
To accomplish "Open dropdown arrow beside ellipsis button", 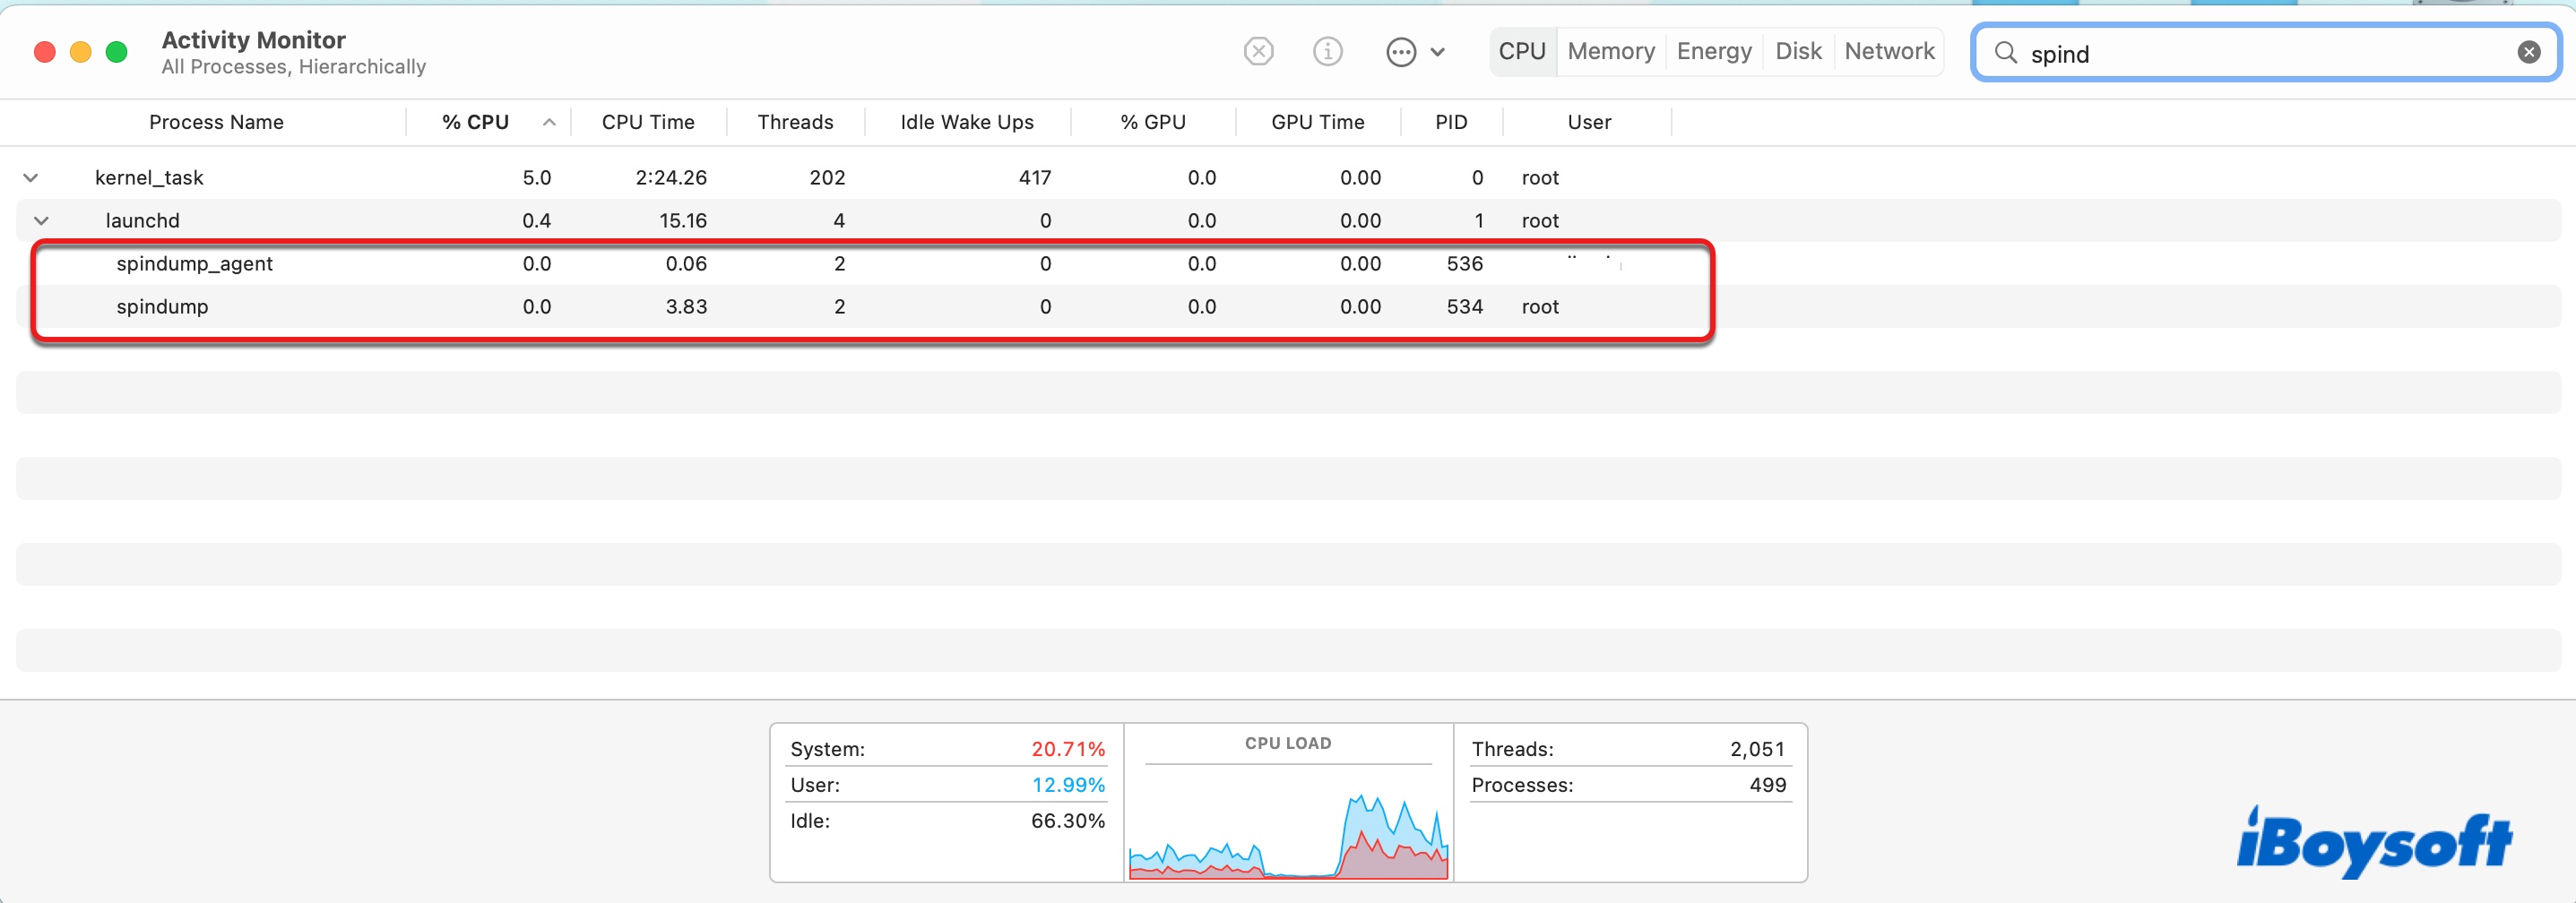I will point(1438,52).
